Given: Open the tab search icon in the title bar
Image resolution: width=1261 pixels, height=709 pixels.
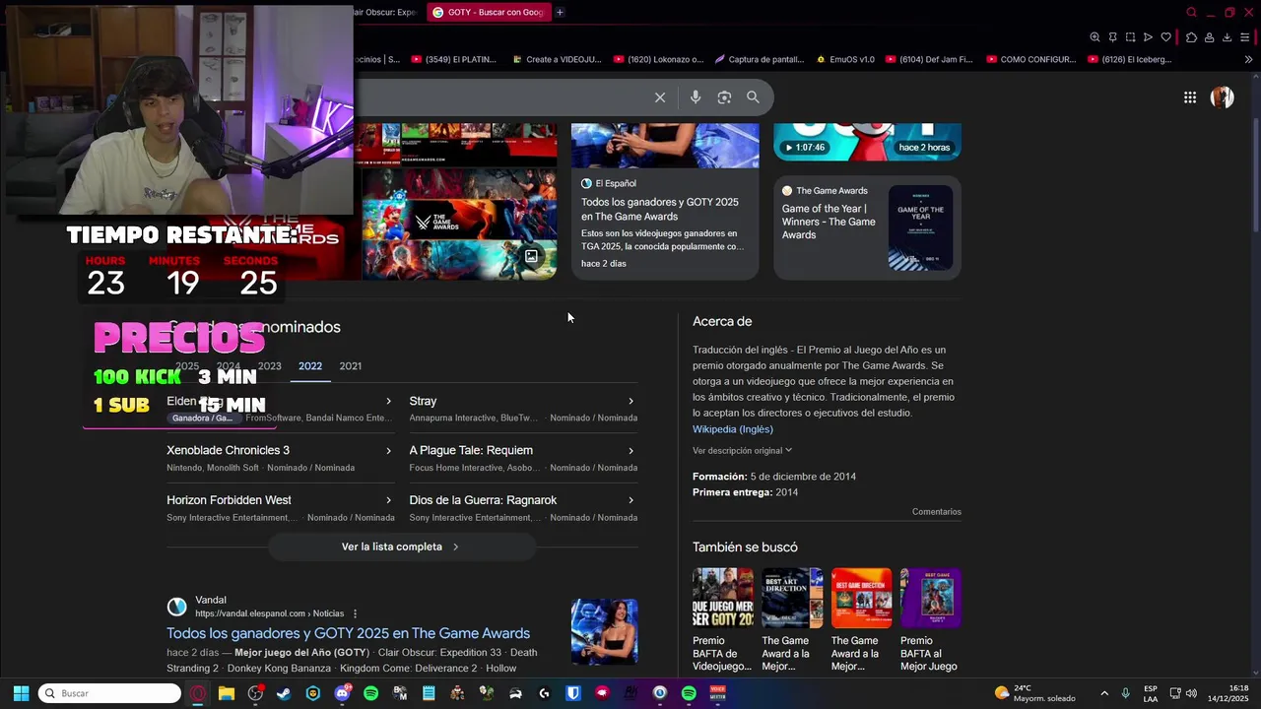Looking at the screenshot, I should (1191, 12).
